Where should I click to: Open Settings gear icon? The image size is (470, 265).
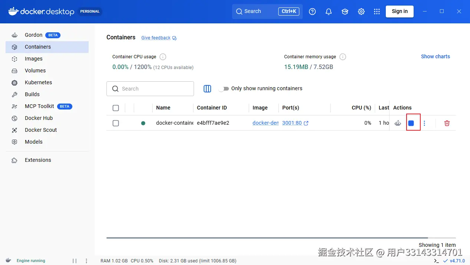click(x=361, y=12)
